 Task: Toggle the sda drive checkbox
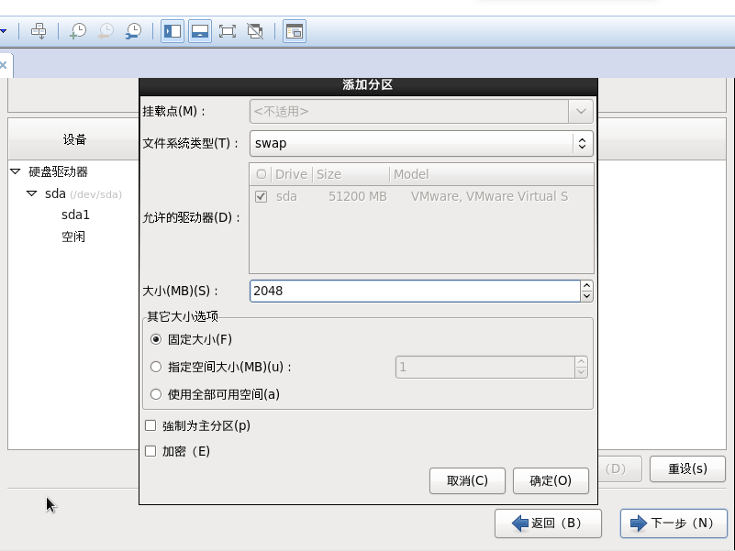262,197
